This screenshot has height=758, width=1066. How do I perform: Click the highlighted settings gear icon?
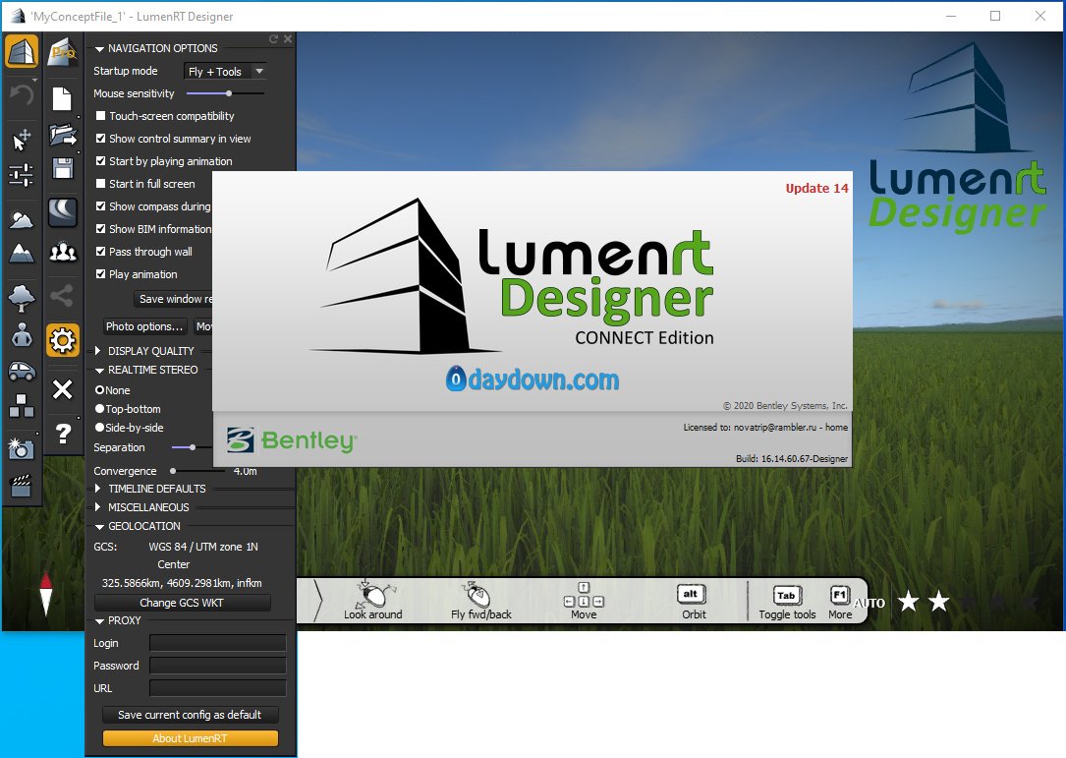(63, 340)
